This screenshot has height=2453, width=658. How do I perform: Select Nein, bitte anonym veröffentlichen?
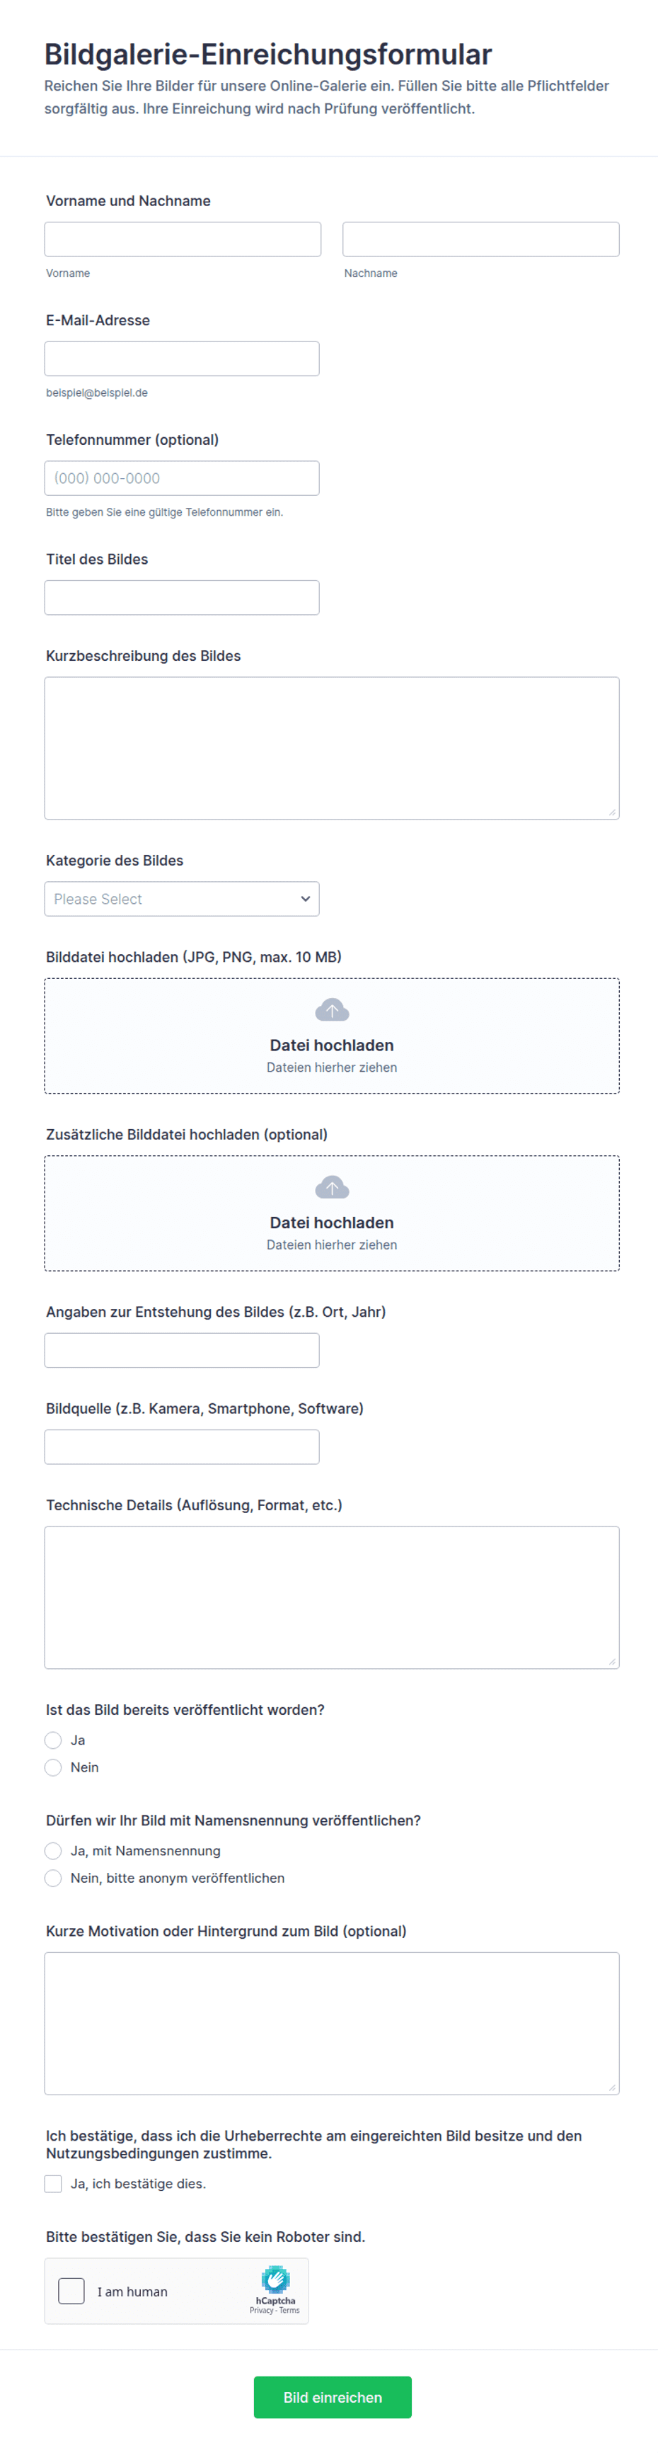(x=53, y=1878)
